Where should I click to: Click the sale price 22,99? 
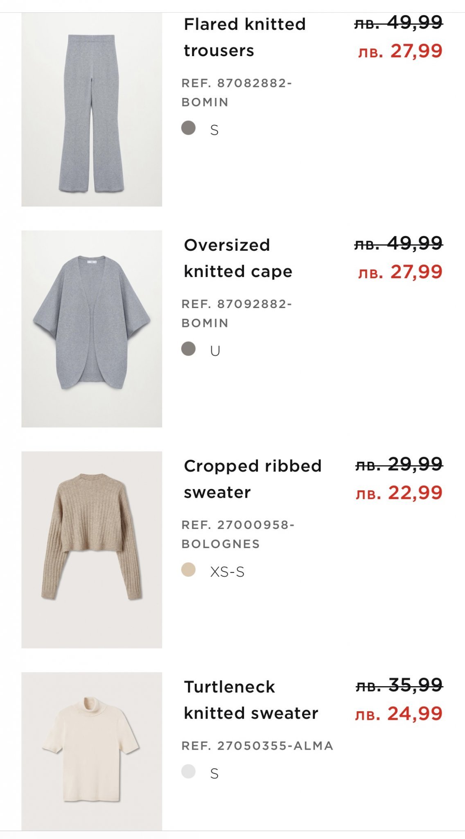click(x=399, y=493)
